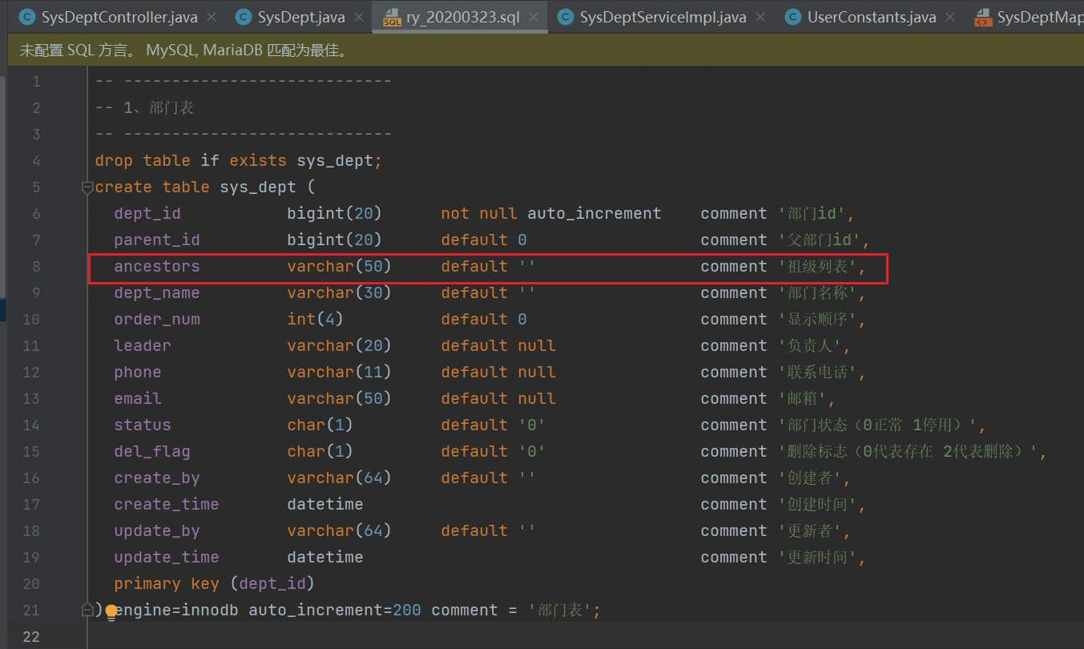Click the XML icon on SysDeptMapper tab
Screen dimensions: 1084x649
pyautogui.click(x=982, y=17)
